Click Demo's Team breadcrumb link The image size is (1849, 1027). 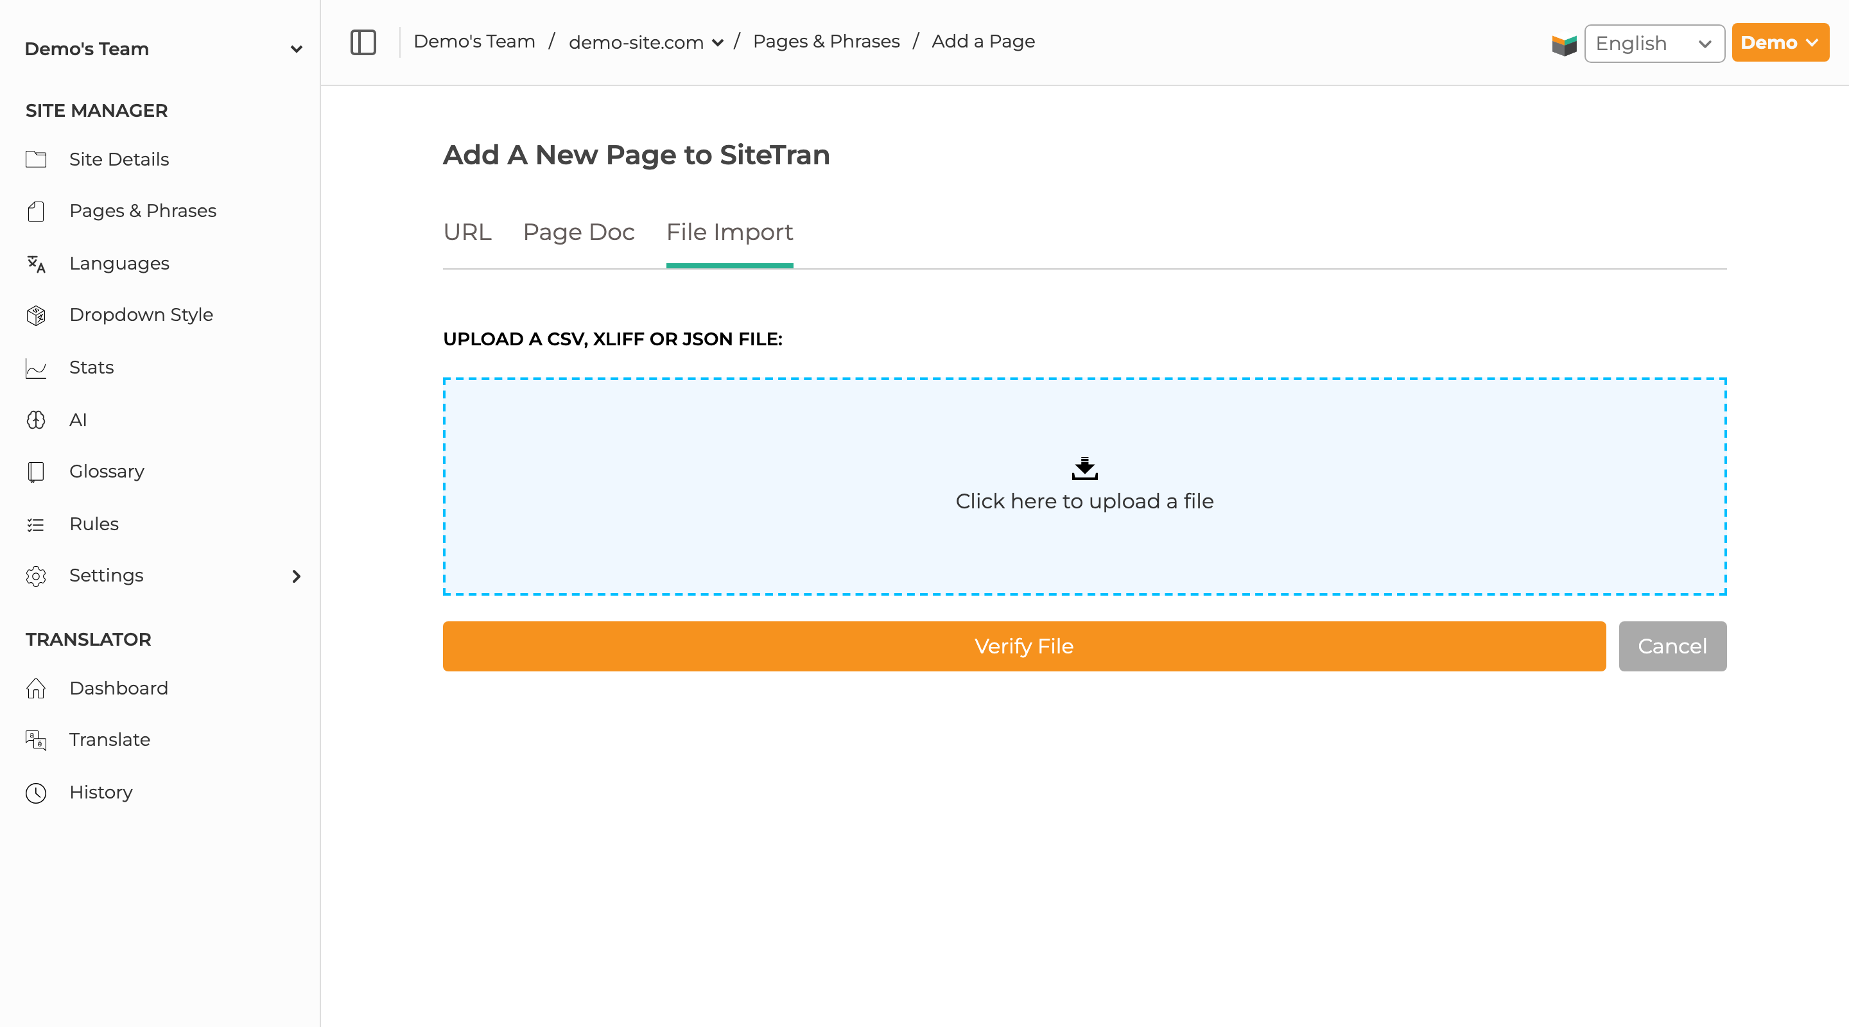pyautogui.click(x=474, y=42)
